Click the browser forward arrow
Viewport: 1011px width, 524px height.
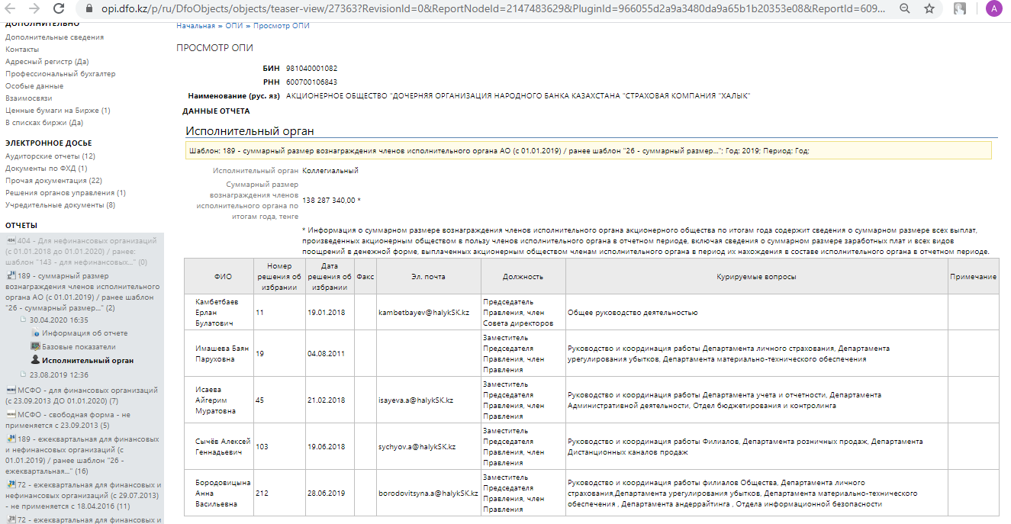(x=34, y=9)
